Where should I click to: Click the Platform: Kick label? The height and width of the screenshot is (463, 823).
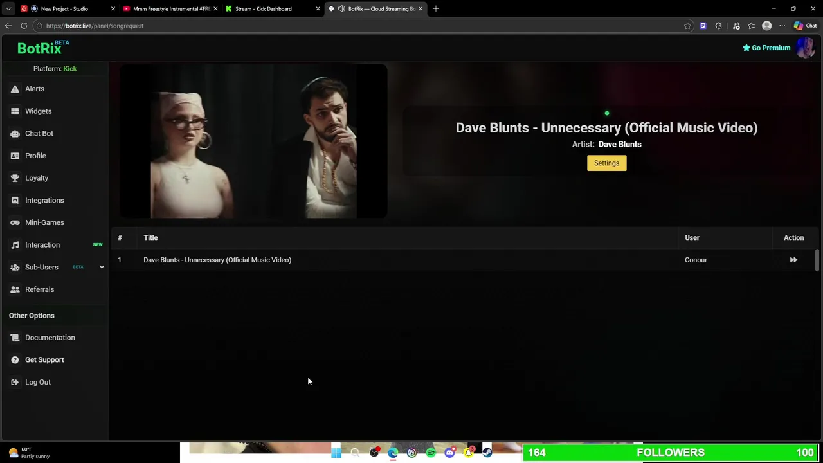55,69
